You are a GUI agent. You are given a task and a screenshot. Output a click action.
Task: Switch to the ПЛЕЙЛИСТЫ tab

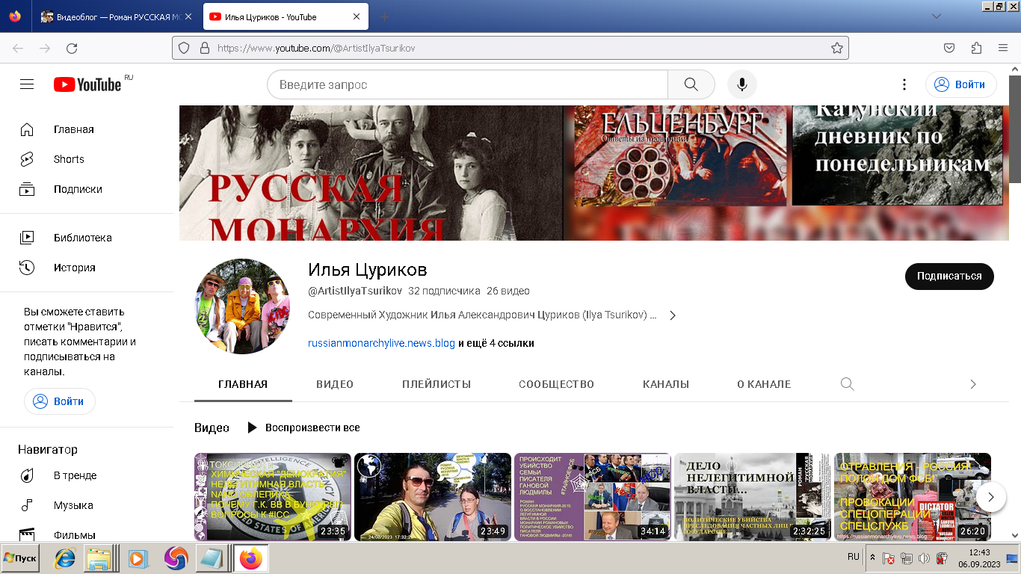click(437, 384)
